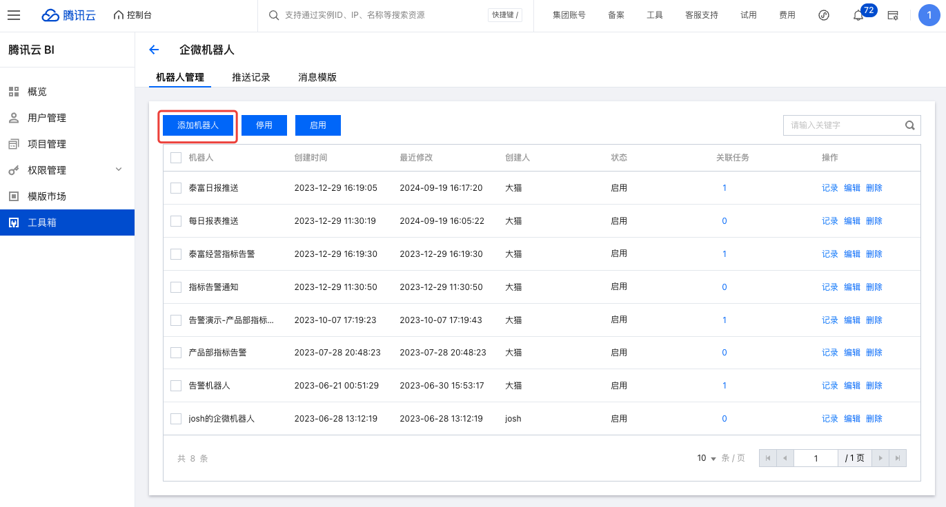Click the 停用 button
This screenshot has width=946, height=507.
pyautogui.click(x=264, y=125)
